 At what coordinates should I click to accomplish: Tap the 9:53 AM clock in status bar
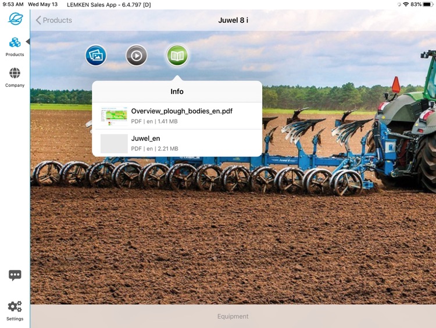pos(13,5)
